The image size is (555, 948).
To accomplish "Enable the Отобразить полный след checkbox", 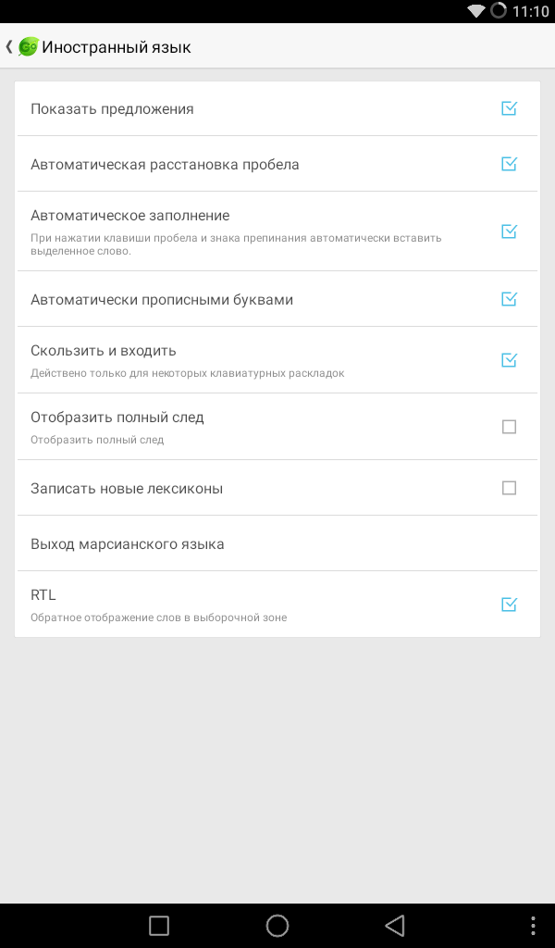I will point(509,427).
